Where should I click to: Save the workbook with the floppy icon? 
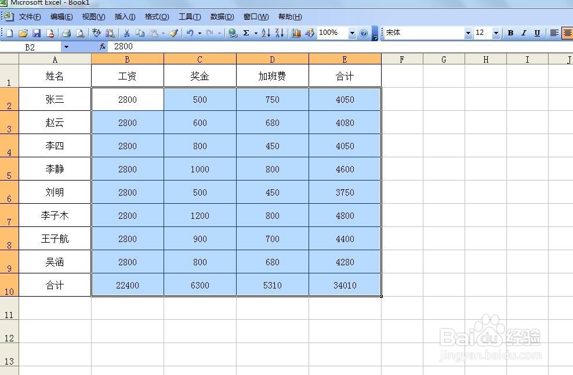coord(37,33)
